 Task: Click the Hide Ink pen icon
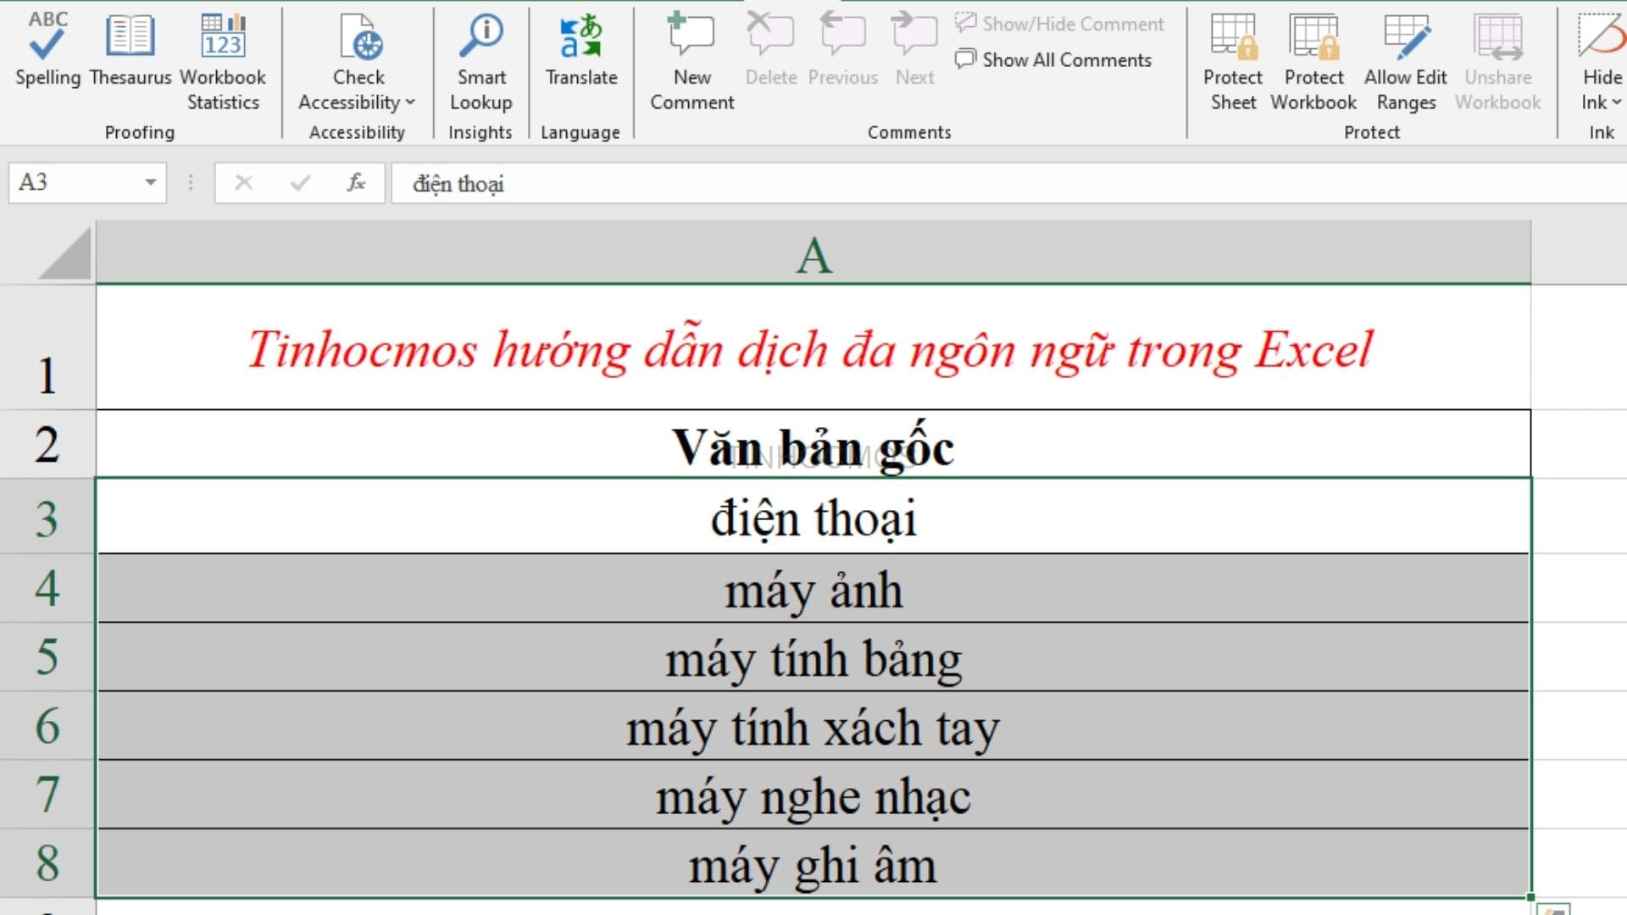coord(1602,36)
